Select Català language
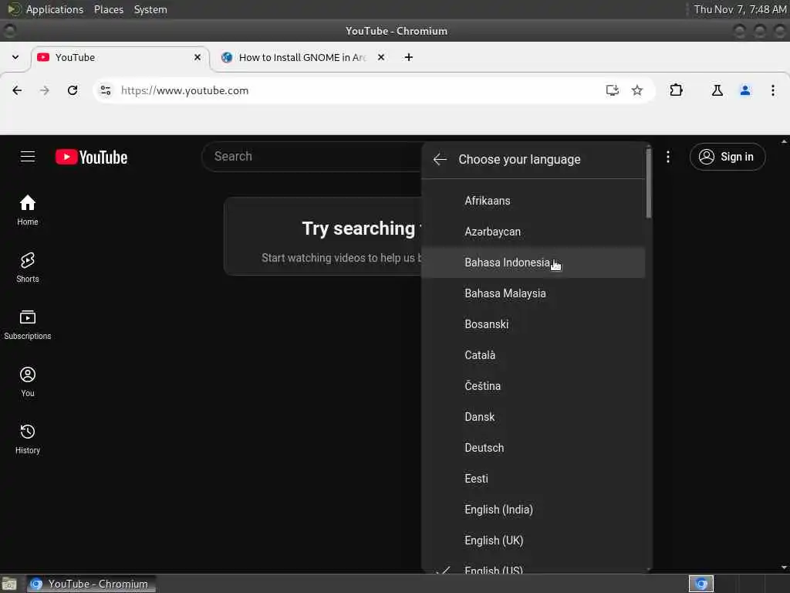 click(534, 355)
